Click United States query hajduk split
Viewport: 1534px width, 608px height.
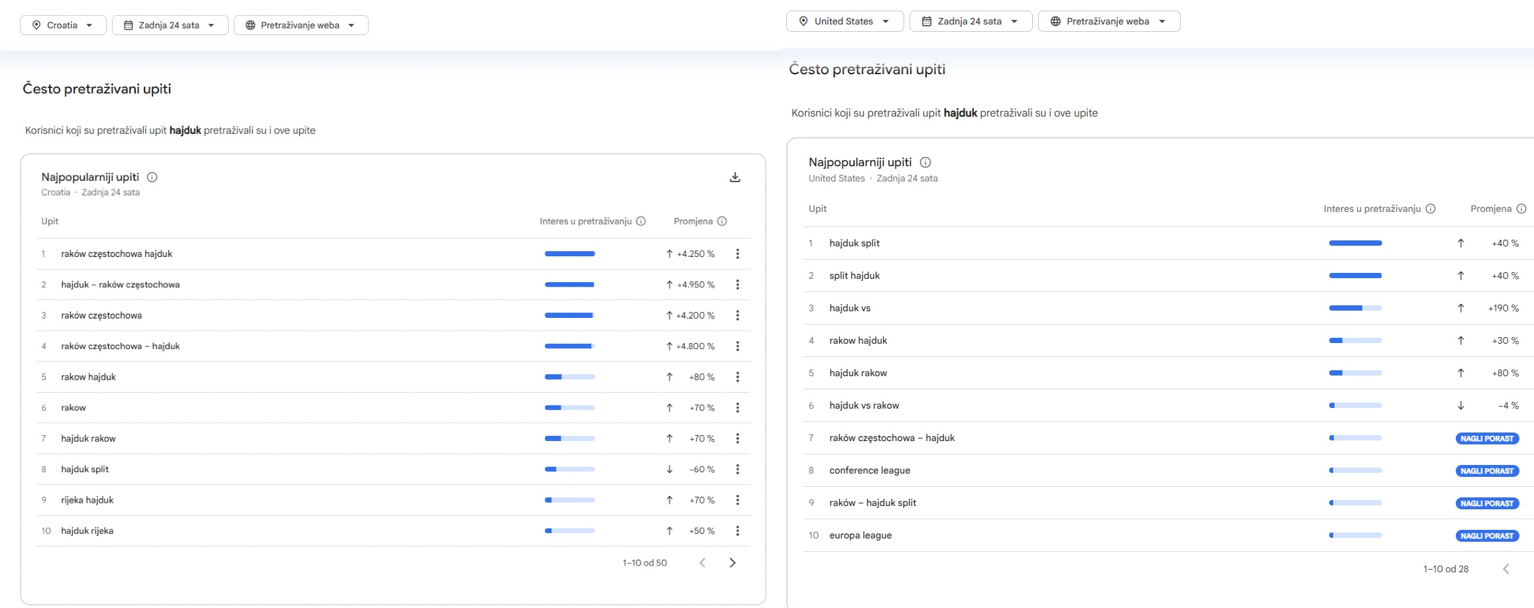tap(855, 243)
